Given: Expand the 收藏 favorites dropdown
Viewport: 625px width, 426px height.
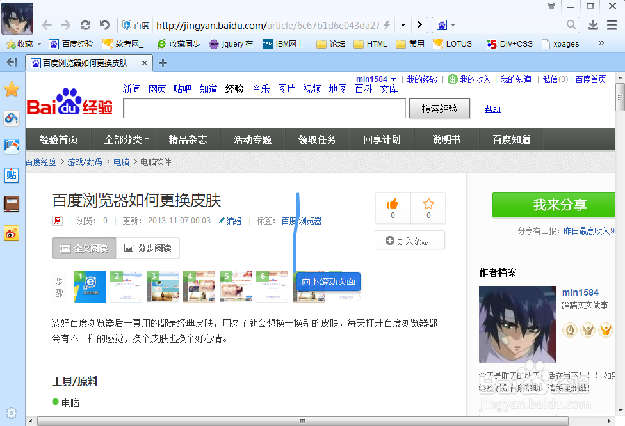Looking at the screenshot, I should (40, 43).
